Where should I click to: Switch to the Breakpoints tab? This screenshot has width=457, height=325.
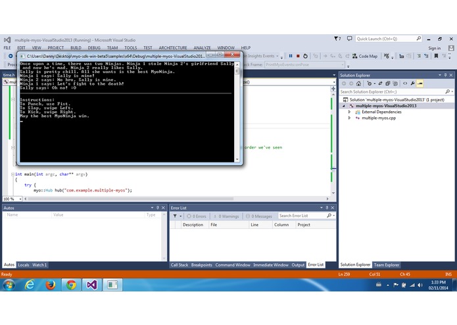[x=201, y=265]
